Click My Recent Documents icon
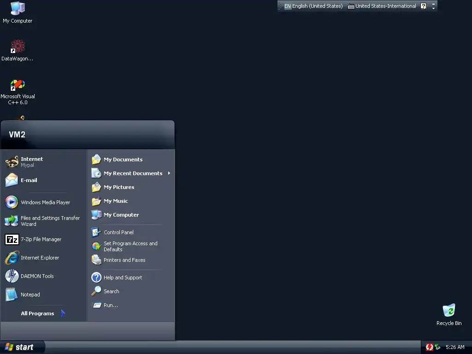The height and width of the screenshot is (354, 472). [x=96, y=173]
